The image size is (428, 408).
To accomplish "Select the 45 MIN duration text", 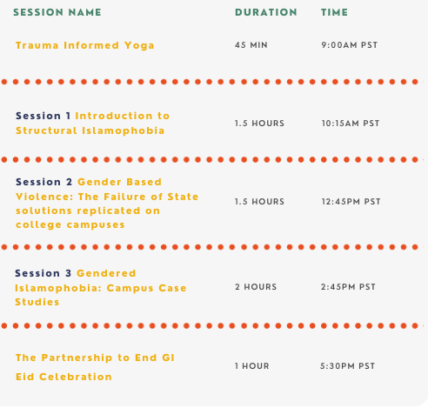I will pyautogui.click(x=251, y=45).
